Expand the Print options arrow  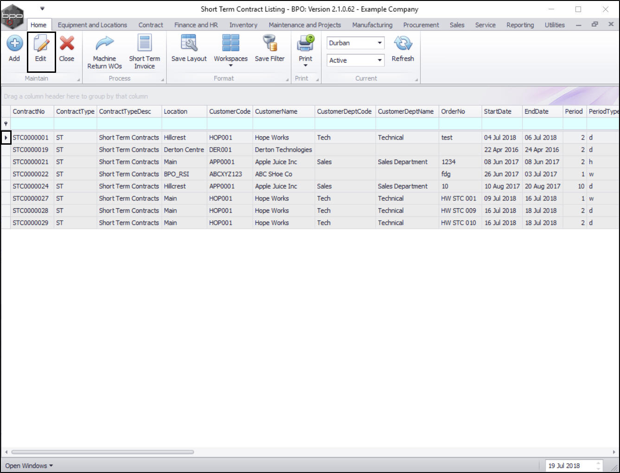point(306,65)
